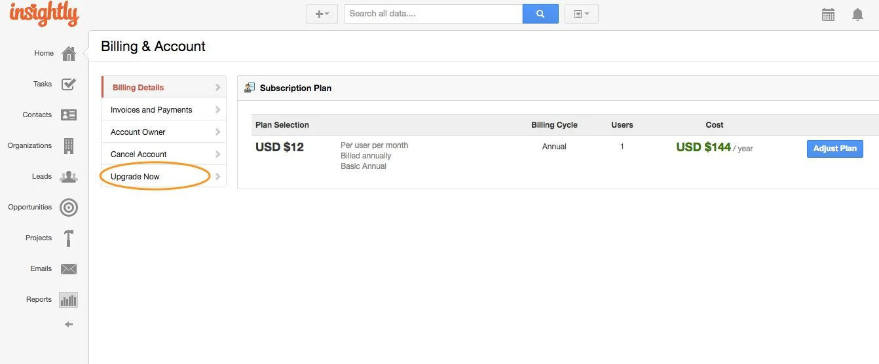Click chevron next to Account Owner

(218, 132)
